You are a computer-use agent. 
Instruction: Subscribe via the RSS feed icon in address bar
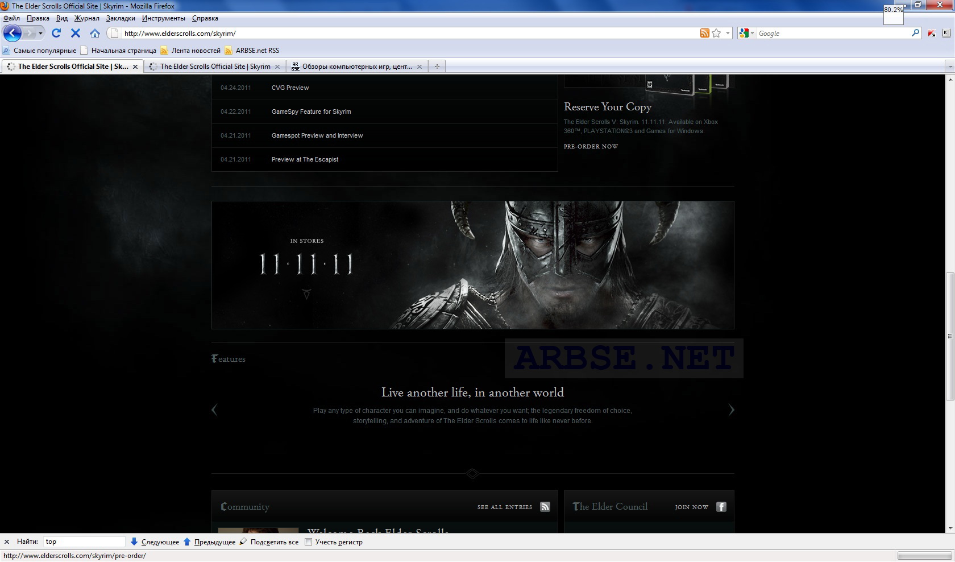705,33
